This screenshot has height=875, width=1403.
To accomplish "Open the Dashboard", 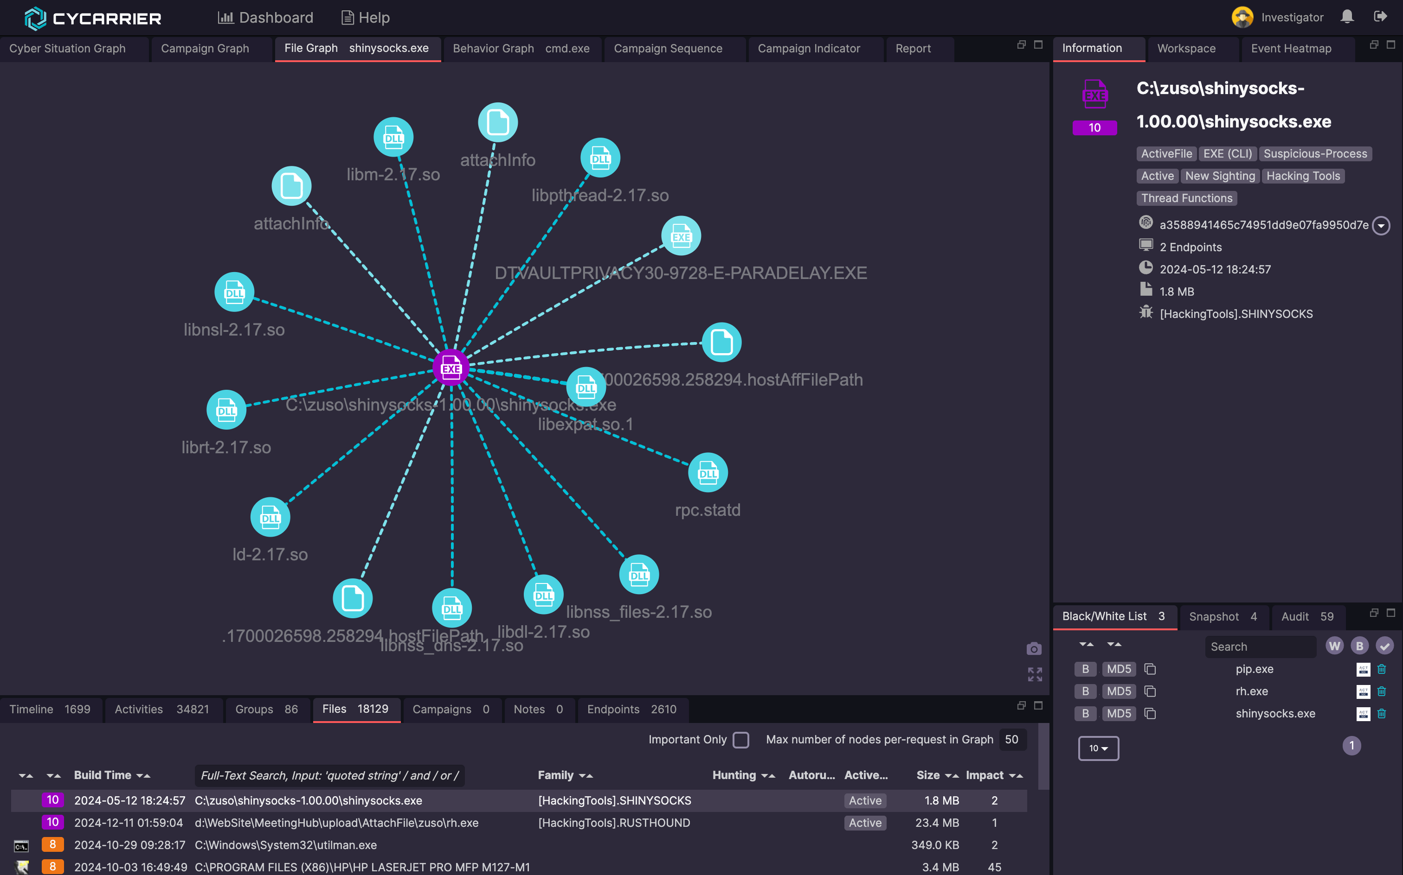I will [x=265, y=17].
